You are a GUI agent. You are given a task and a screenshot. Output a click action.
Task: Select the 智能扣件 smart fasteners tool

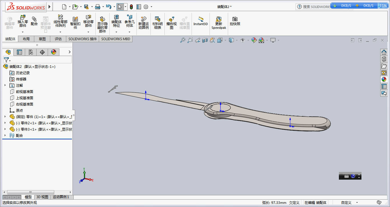(x=75, y=23)
